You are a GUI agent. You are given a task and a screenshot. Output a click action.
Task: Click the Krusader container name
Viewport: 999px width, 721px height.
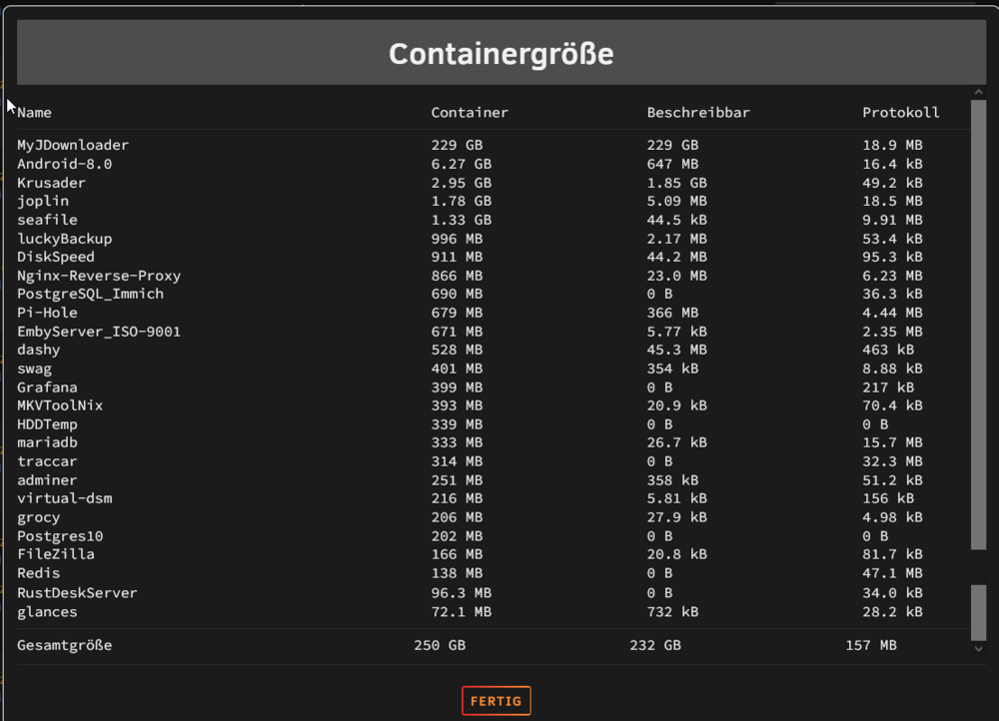tap(51, 183)
